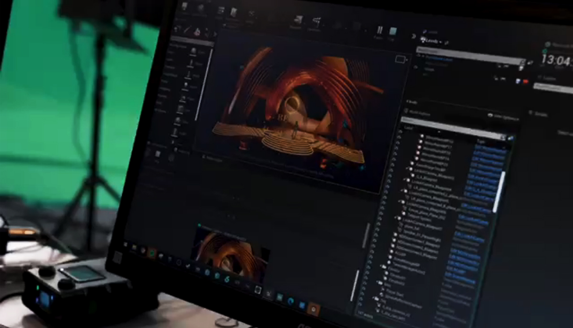Screen dimensions: 573x328
Task: Click the first placeable actor icon in Place panel
Action: (x=193, y=51)
